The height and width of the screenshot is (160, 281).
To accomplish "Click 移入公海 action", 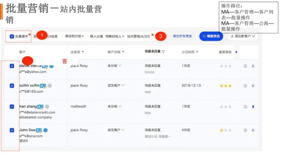I will click(96, 36).
